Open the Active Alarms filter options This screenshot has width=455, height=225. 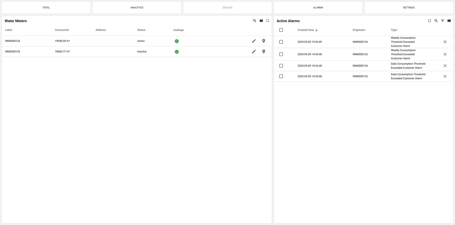[442, 21]
